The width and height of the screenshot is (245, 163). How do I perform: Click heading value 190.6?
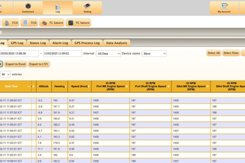point(56,119)
